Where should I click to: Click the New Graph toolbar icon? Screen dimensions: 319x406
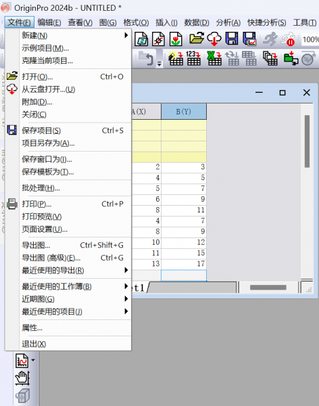pyautogui.click(x=158, y=39)
